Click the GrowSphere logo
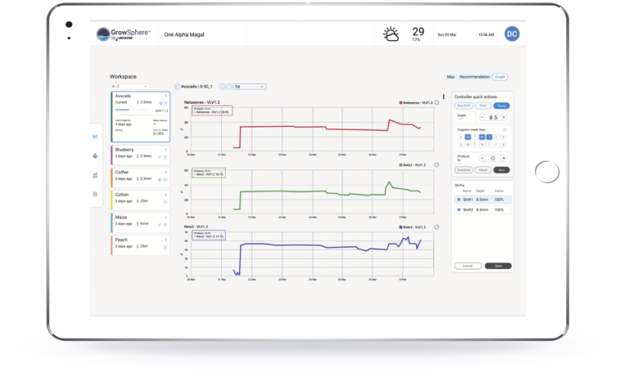 pos(123,34)
